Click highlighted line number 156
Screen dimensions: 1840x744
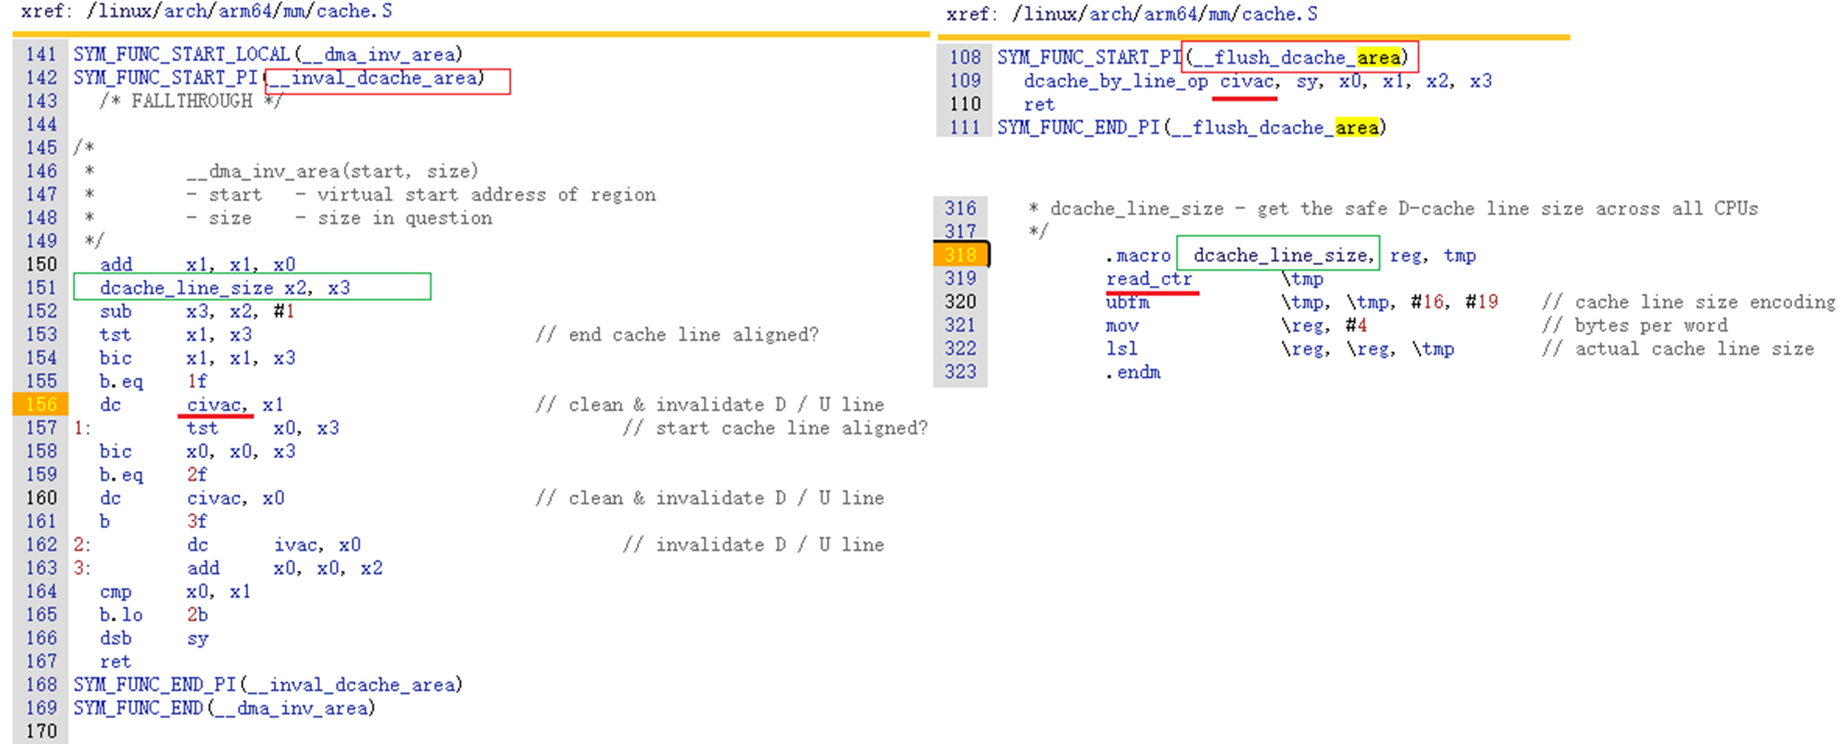41,404
